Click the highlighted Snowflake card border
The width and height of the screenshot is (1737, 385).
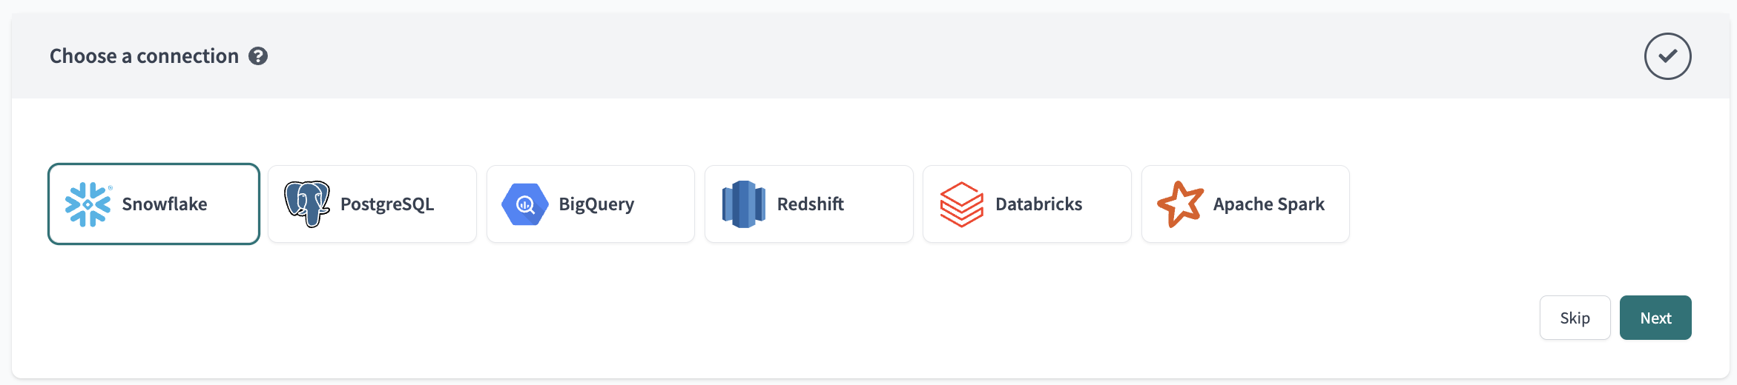154,165
